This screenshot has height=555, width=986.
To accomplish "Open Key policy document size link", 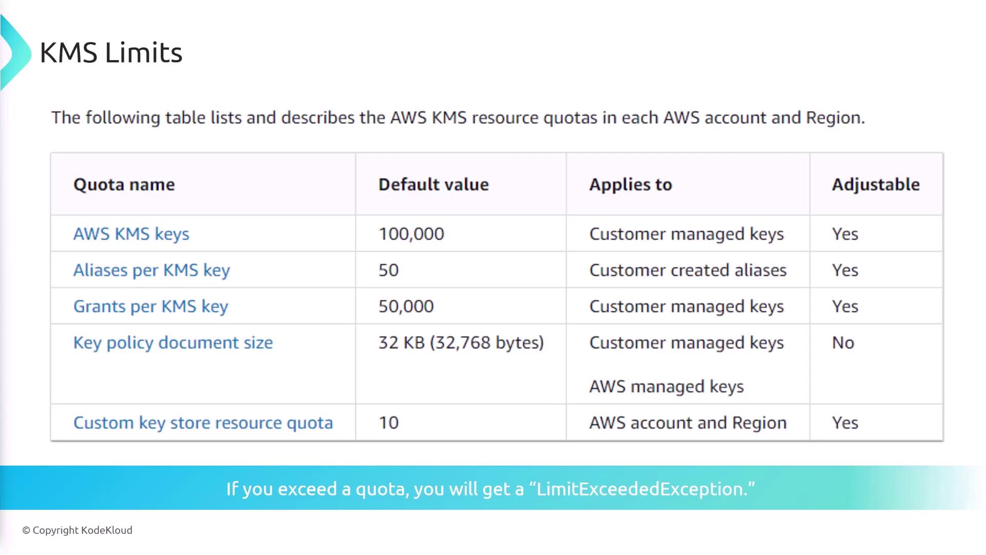I will [x=173, y=343].
